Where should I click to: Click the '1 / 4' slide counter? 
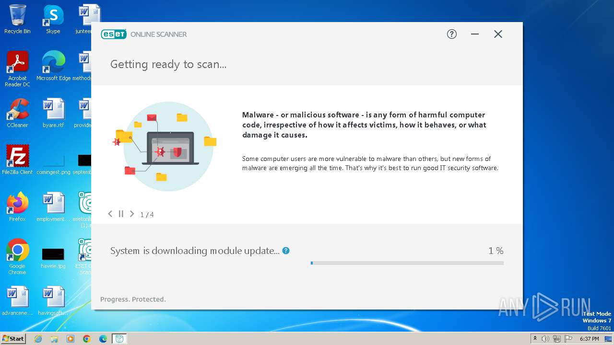[x=147, y=214]
